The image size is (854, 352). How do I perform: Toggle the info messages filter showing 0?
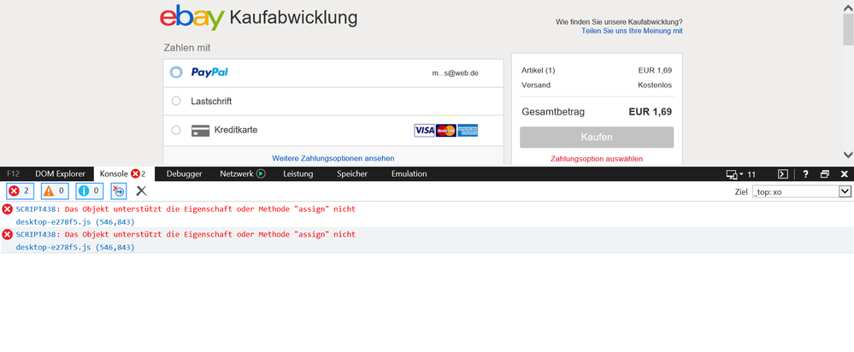click(x=89, y=191)
